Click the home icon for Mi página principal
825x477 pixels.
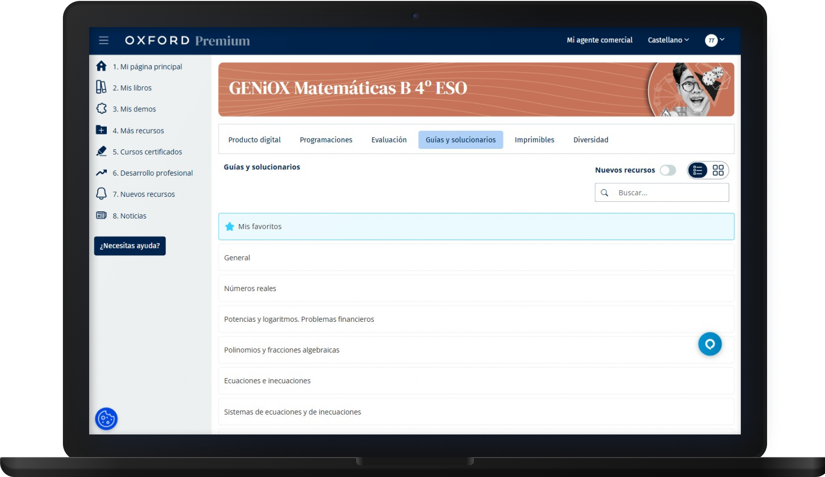[101, 66]
